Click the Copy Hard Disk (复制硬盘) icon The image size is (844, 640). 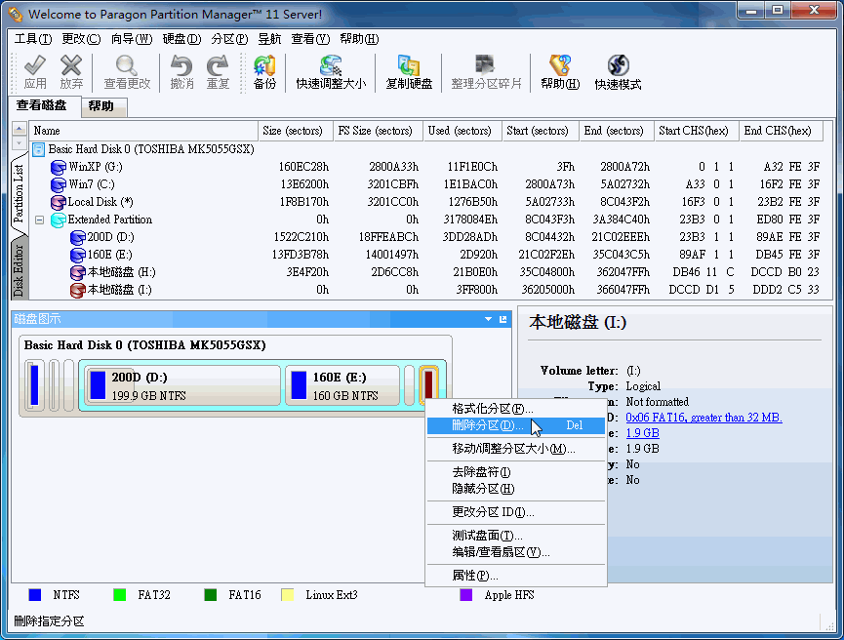[409, 66]
